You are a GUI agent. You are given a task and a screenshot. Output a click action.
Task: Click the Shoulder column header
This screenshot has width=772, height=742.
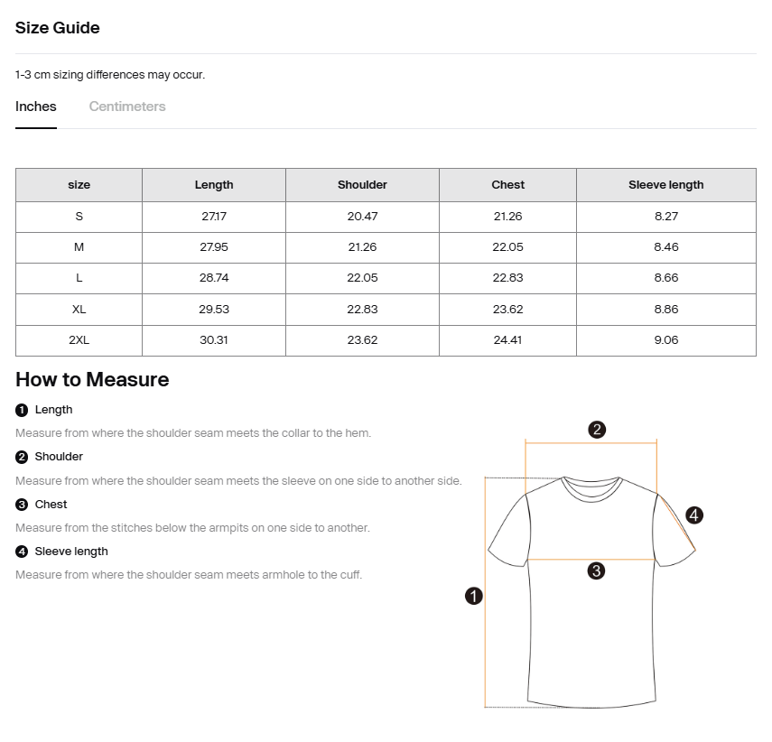tap(361, 185)
